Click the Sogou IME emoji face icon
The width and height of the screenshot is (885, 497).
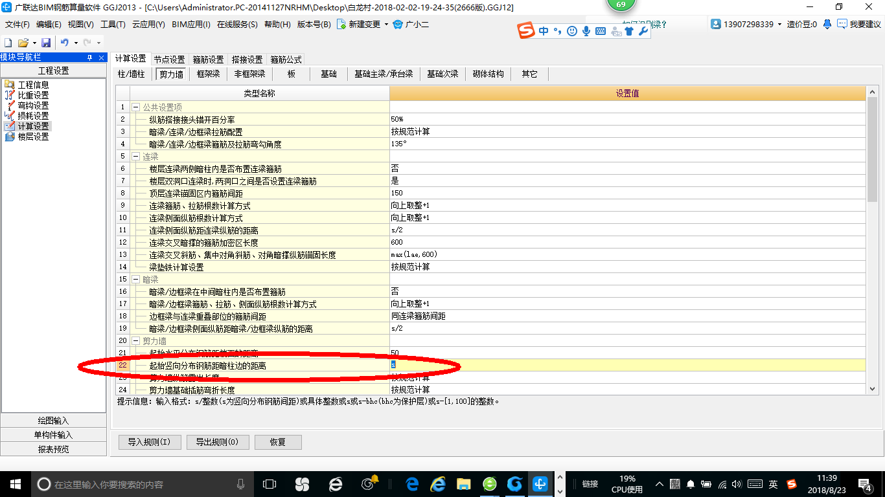point(572,31)
